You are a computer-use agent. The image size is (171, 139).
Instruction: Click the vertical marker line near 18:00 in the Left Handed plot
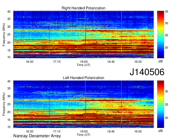coord(85,104)
